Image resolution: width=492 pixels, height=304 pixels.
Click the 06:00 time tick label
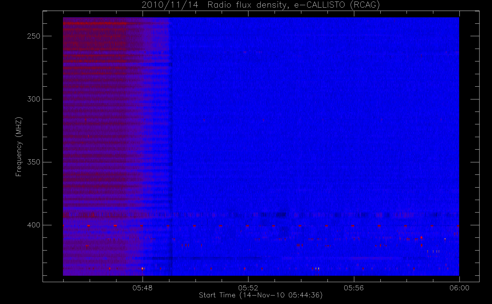pos(459,288)
